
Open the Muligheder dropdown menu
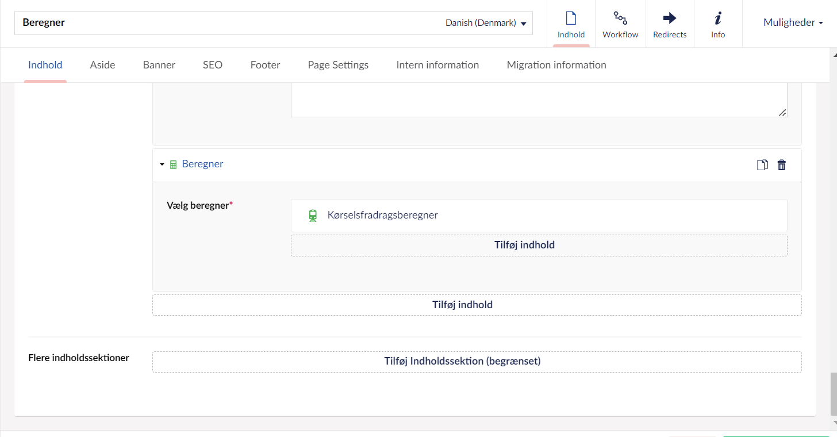click(793, 23)
